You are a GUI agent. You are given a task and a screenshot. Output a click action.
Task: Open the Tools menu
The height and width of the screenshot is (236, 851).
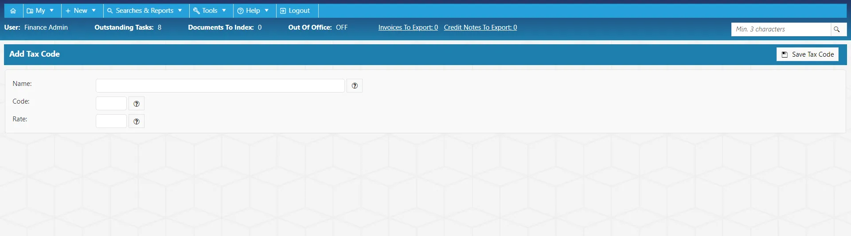coord(210,11)
